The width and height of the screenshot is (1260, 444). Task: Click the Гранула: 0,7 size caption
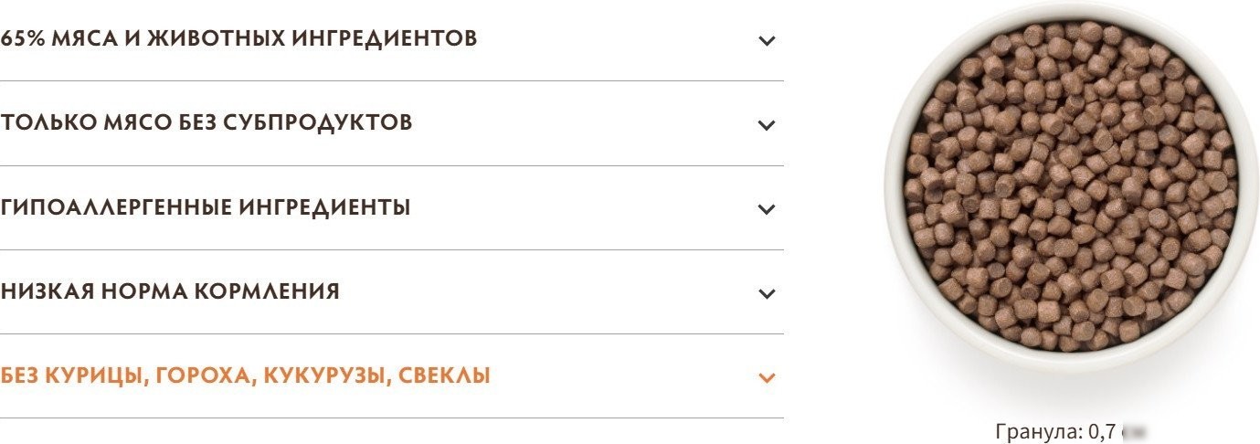click(1056, 431)
